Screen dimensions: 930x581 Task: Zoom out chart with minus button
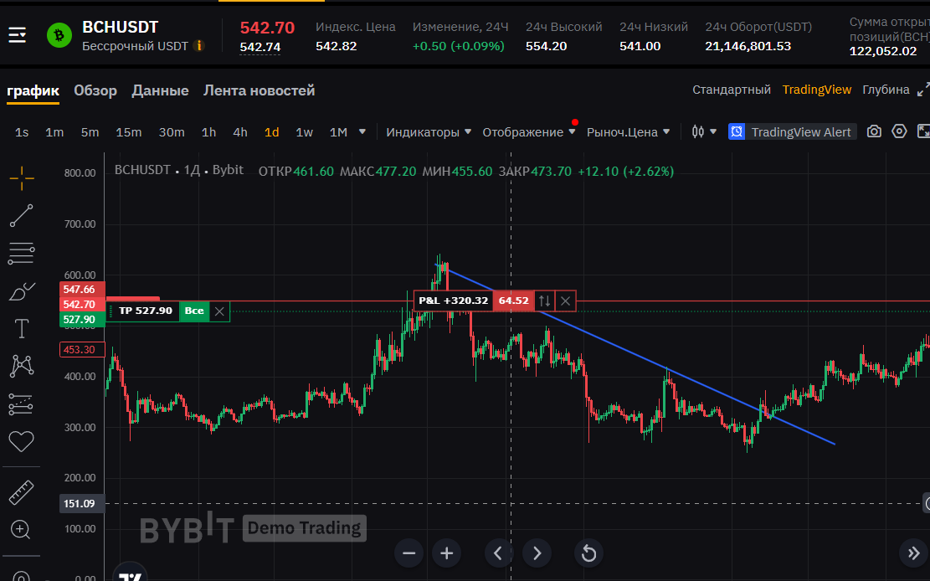[408, 553]
